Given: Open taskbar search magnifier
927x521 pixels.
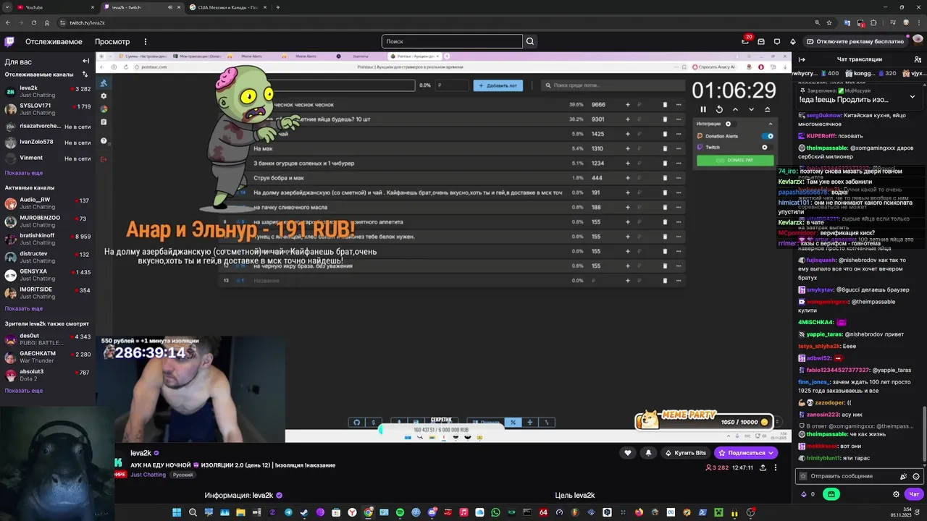Looking at the screenshot, I should pyautogui.click(x=193, y=512).
